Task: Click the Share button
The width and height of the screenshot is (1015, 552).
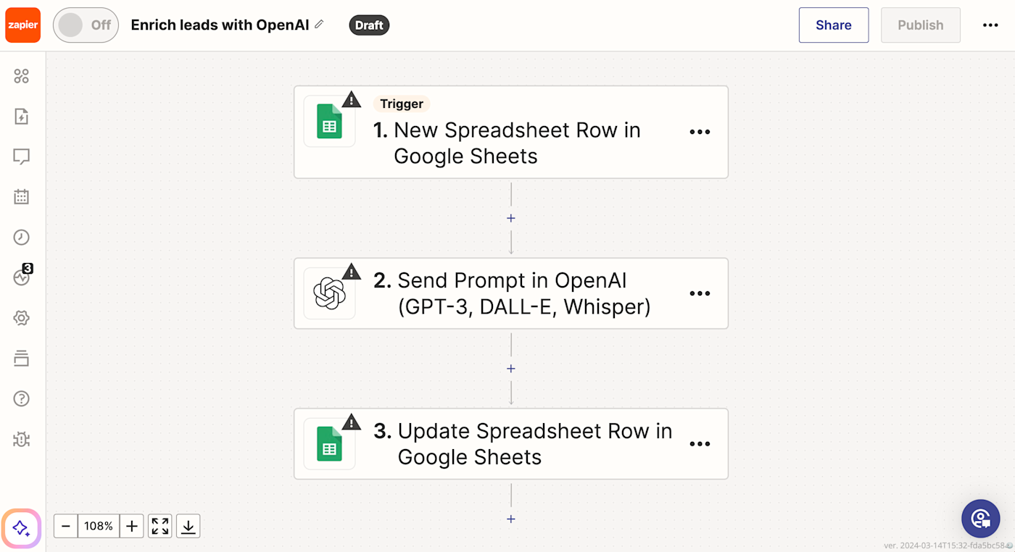Action: [834, 25]
